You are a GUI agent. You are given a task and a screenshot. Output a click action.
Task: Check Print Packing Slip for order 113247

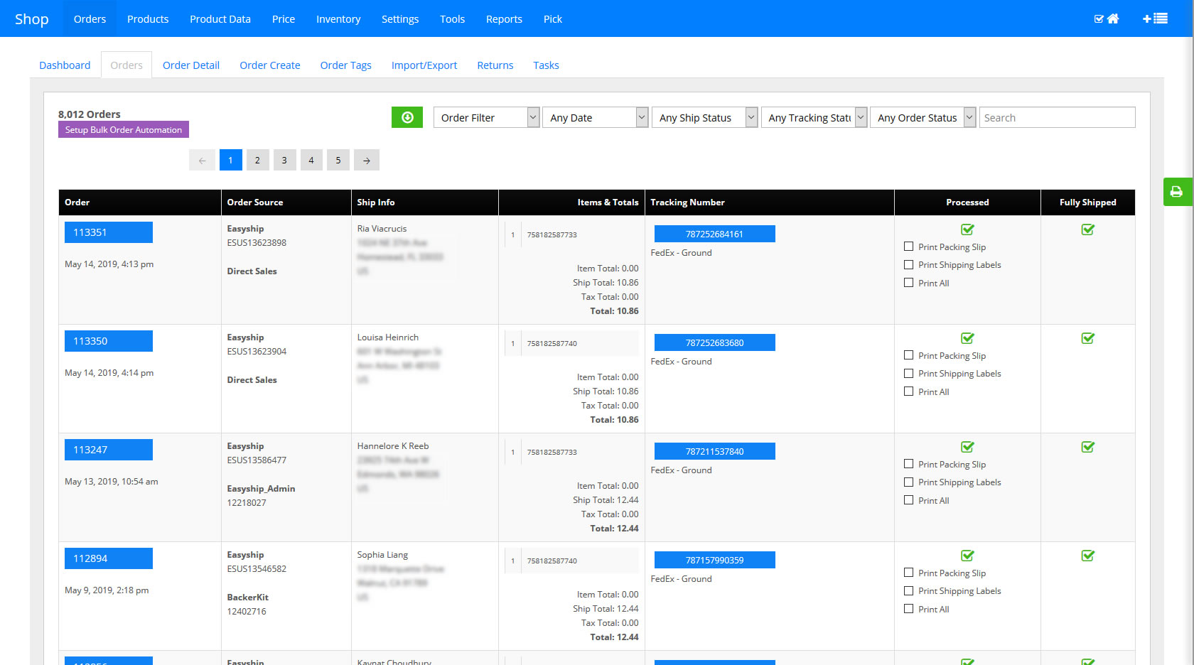pos(908,464)
